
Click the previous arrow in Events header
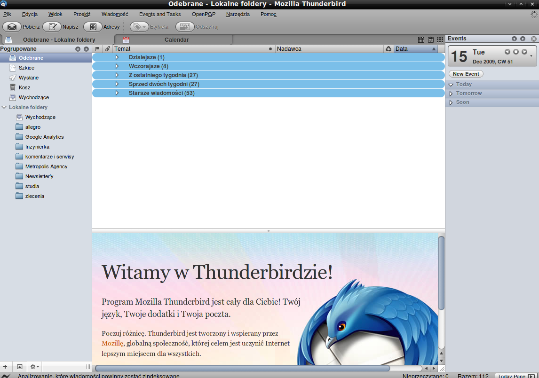[x=514, y=39]
